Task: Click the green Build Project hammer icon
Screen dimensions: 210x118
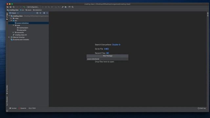Action: 24,7
